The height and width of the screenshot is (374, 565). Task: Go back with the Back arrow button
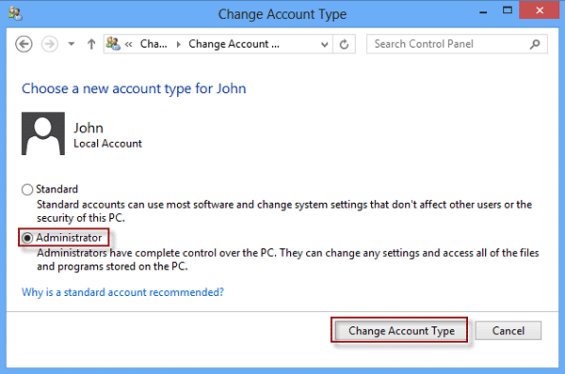pos(24,44)
